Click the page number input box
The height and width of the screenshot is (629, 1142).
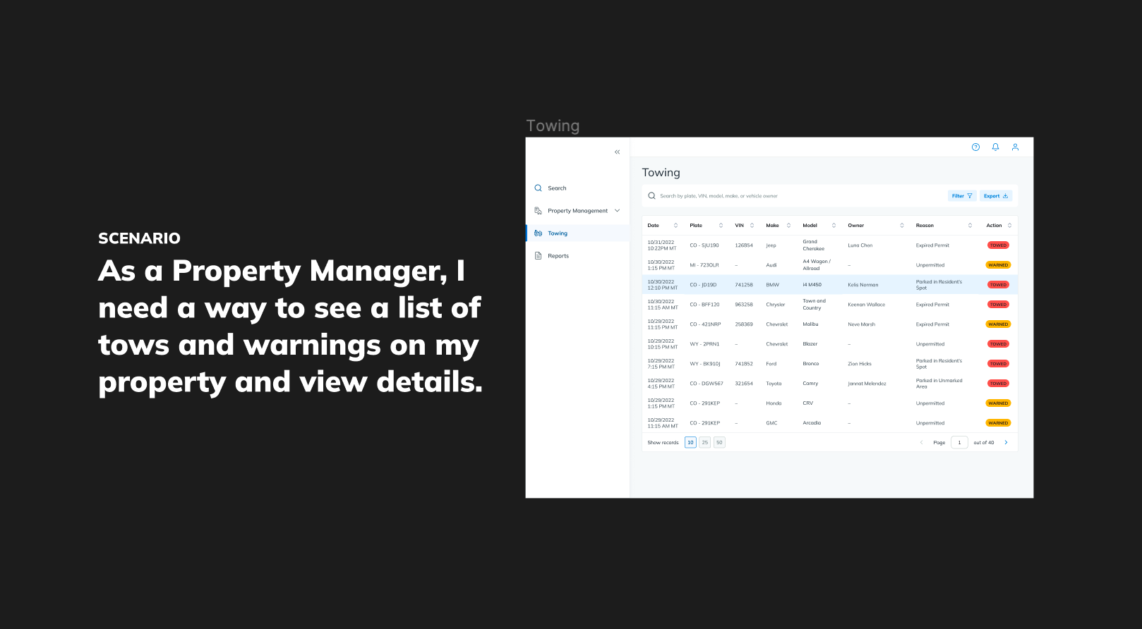pos(959,443)
